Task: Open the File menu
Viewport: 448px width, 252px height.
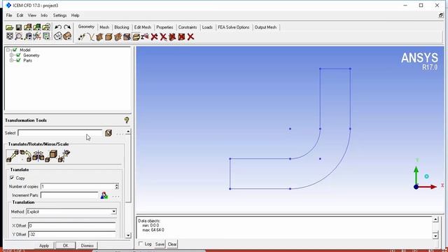Action: pyautogui.click(x=9, y=15)
